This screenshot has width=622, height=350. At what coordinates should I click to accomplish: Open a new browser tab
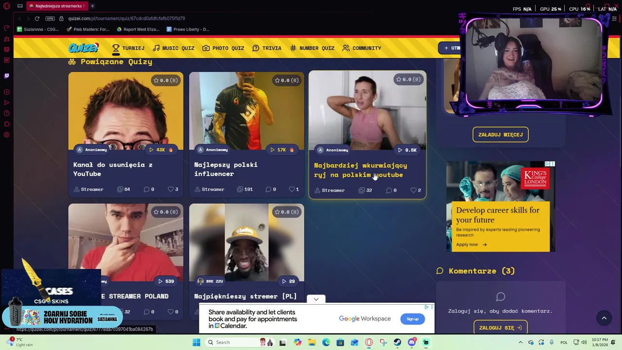92,6
